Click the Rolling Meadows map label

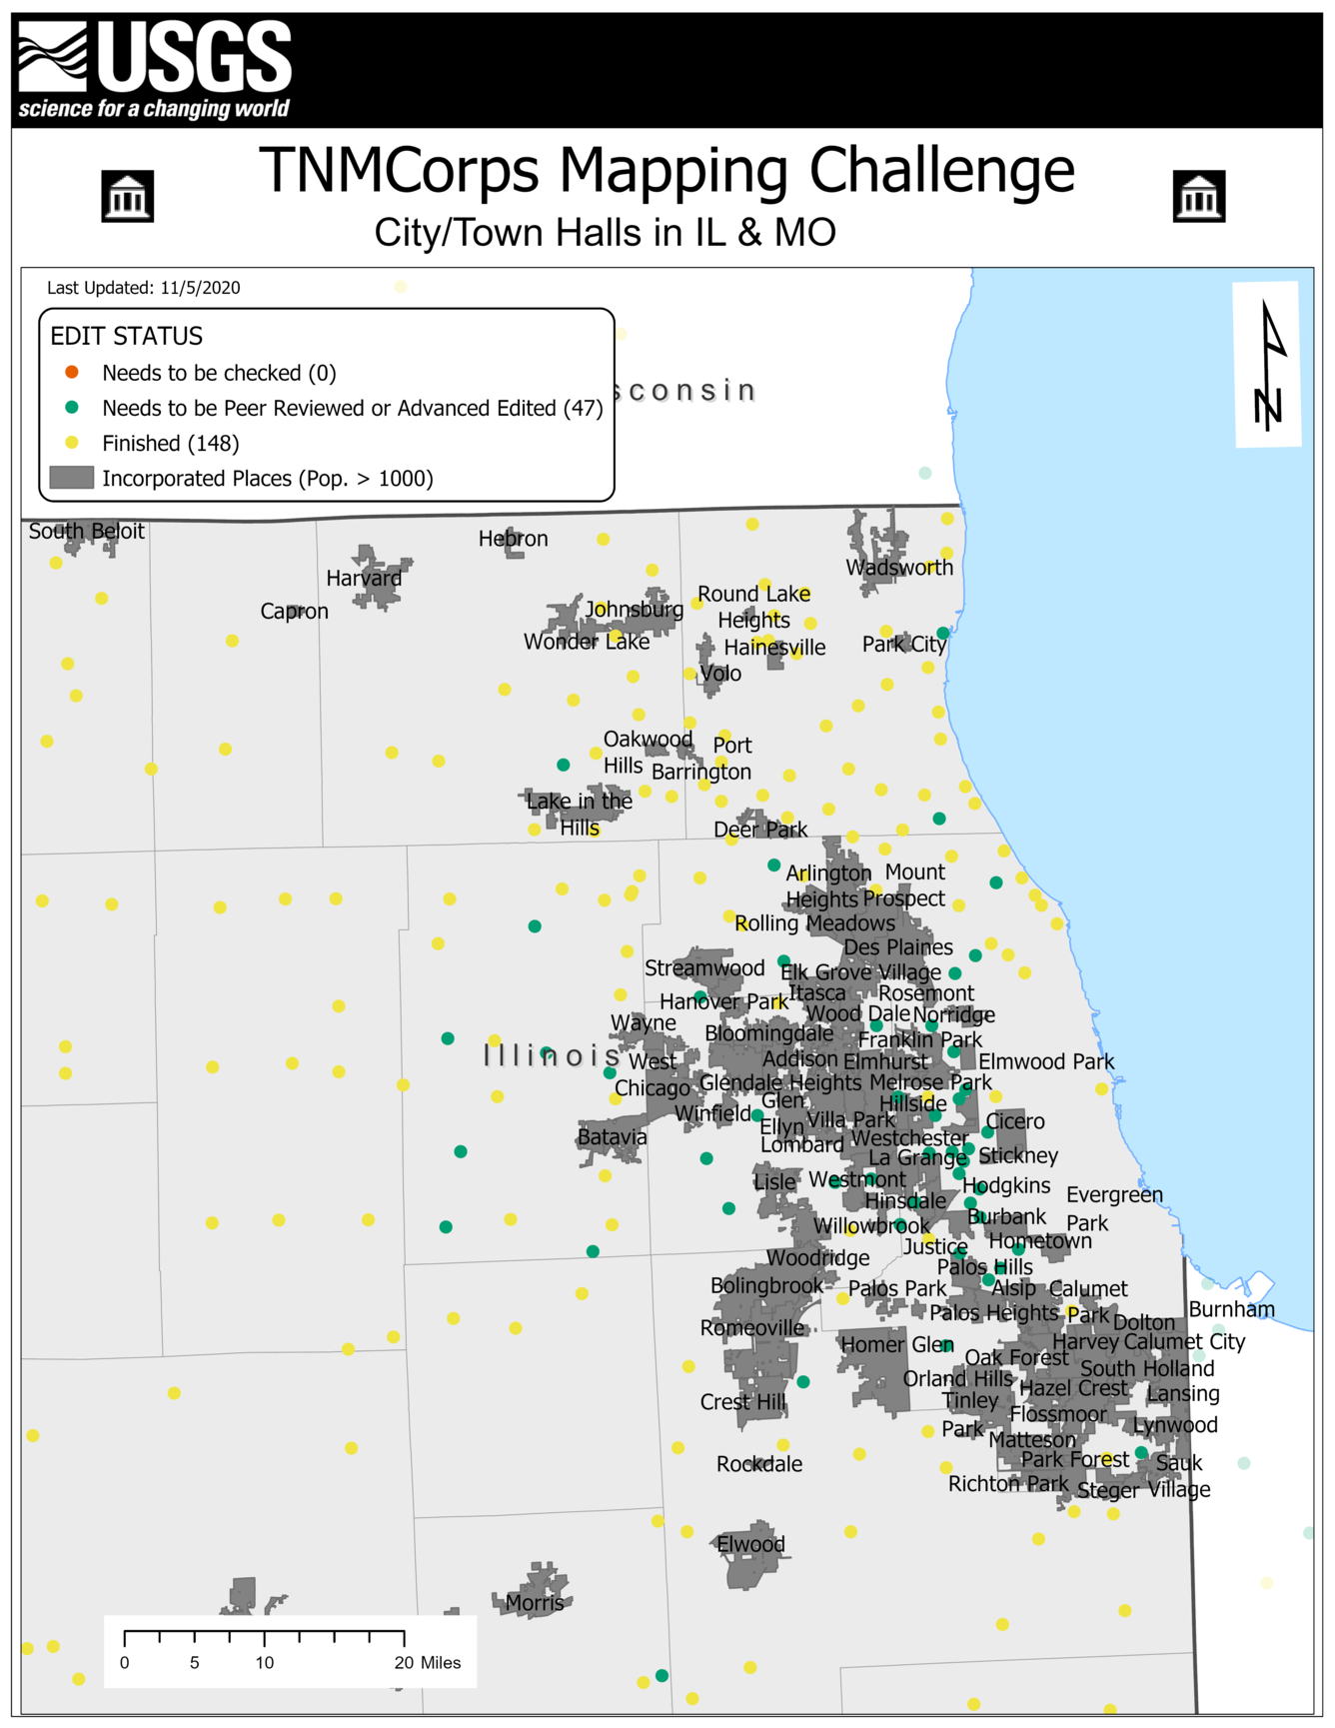[x=815, y=923]
